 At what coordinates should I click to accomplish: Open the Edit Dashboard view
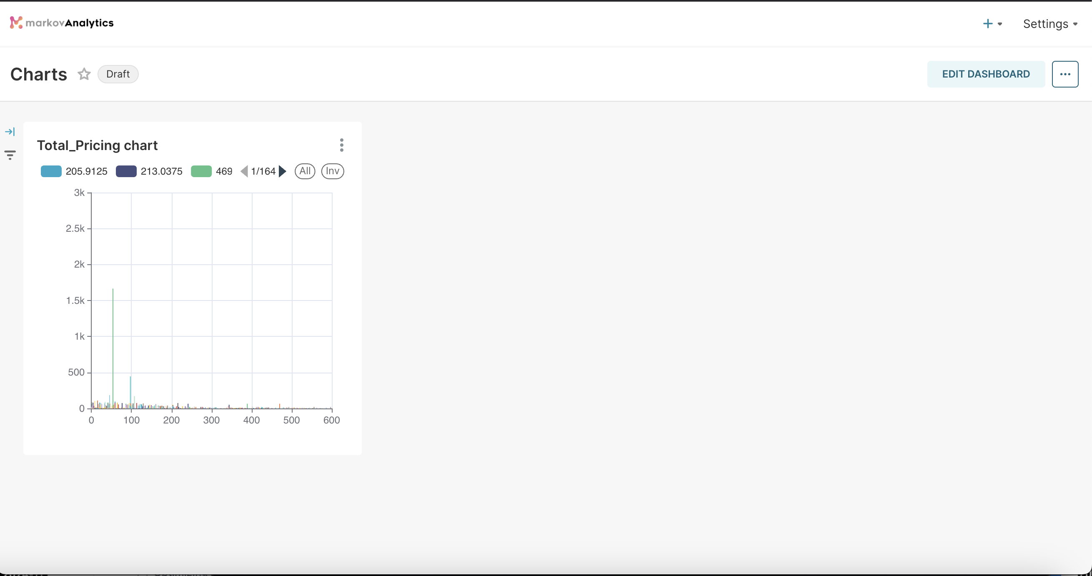click(986, 74)
